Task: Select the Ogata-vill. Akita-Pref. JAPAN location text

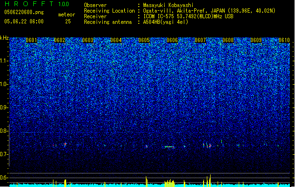Action: 209,11
